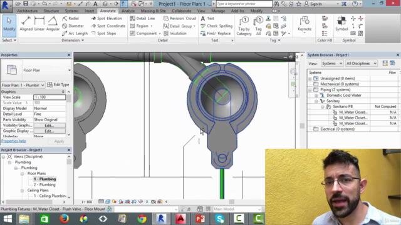The height and width of the screenshot is (225, 401).
Task: Click the Apply button in Properties
Action: [59, 141]
